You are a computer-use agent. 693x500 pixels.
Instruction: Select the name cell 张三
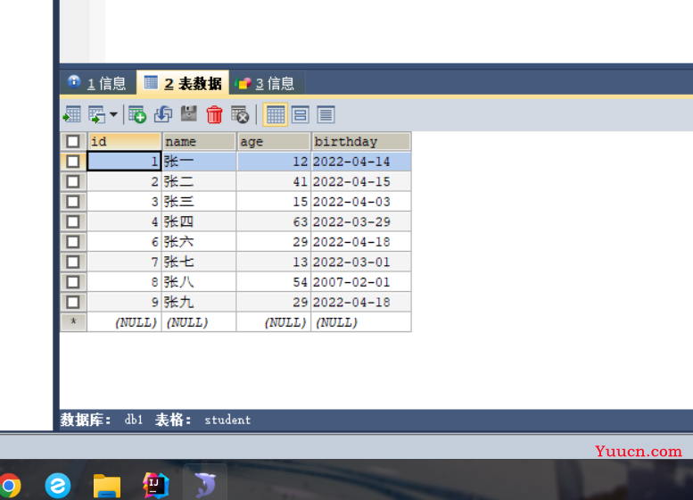click(199, 202)
